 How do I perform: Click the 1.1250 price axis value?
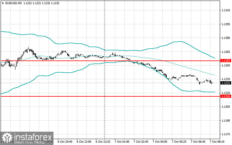tap(226, 65)
